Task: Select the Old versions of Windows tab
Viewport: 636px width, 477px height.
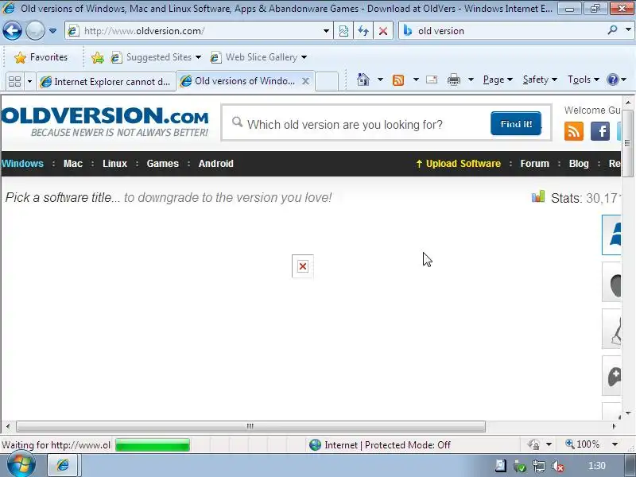Action: 239,81
